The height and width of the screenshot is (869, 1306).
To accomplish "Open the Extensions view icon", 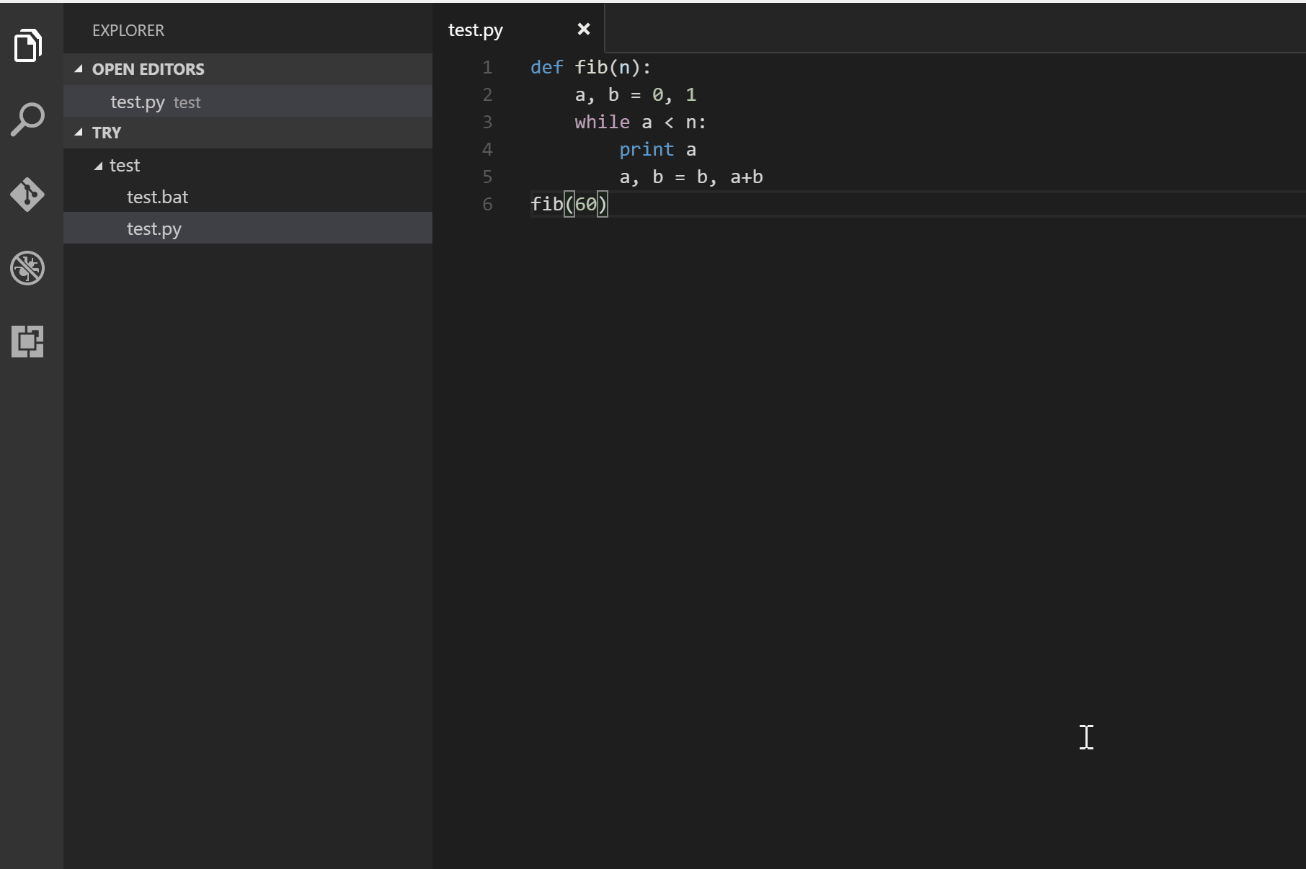I will (x=27, y=342).
